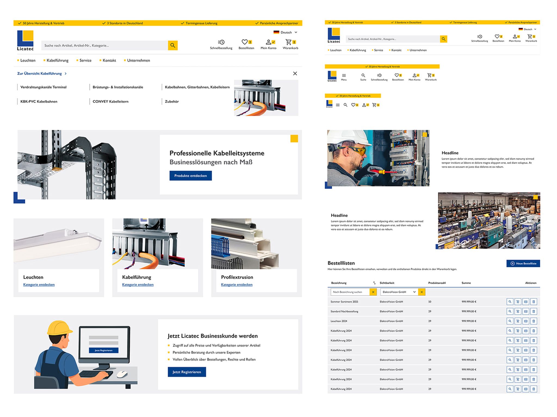Image resolution: width=557 pixels, height=417 pixels.
Task: Click the Jetzt Registrieren button
Action: 187,372
